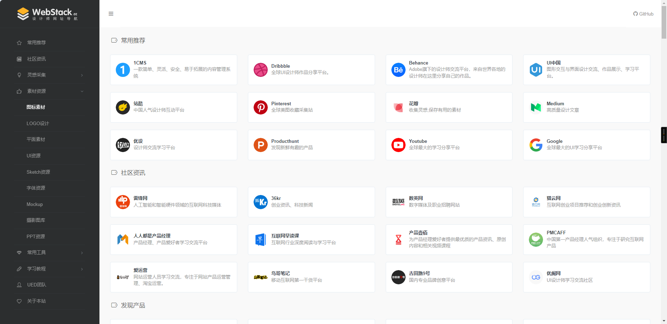Click the star icon next to 常用推荐

[19, 43]
